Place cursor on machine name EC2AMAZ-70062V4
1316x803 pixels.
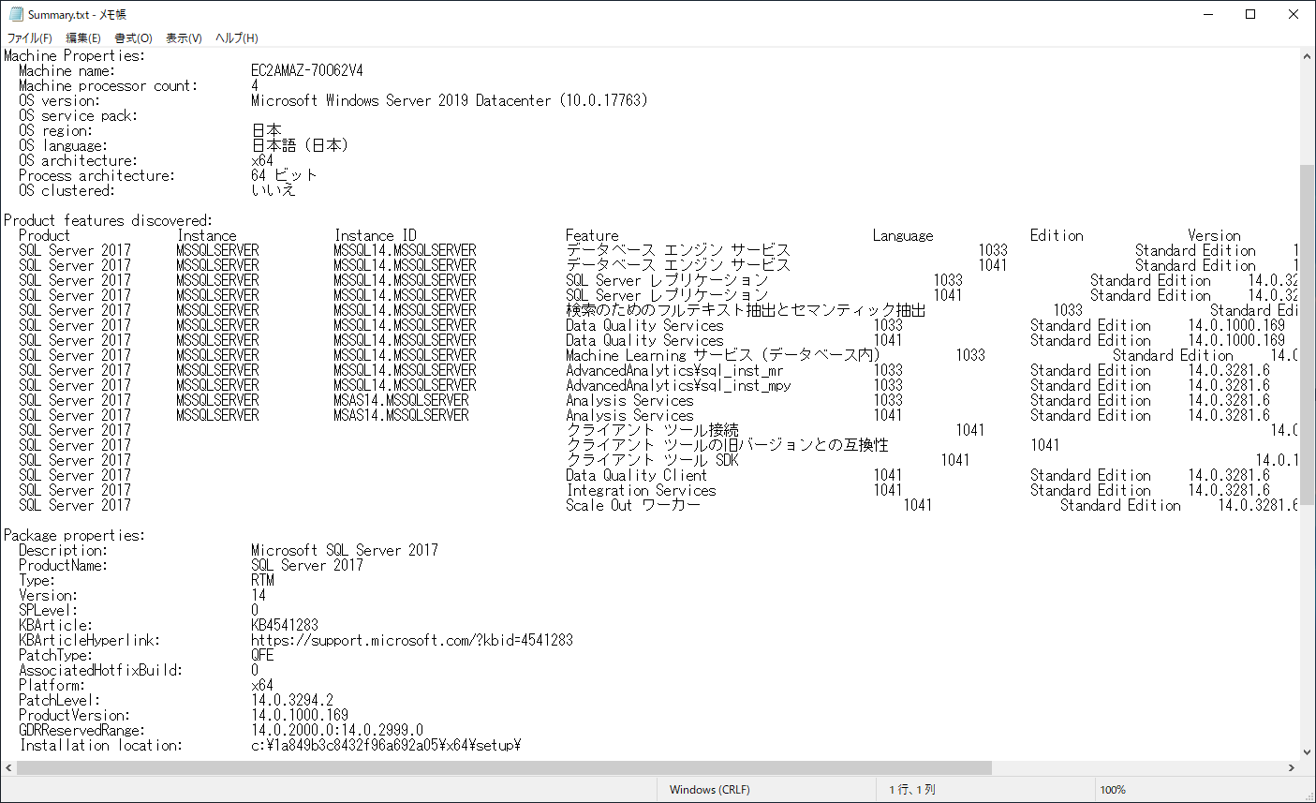[306, 70]
